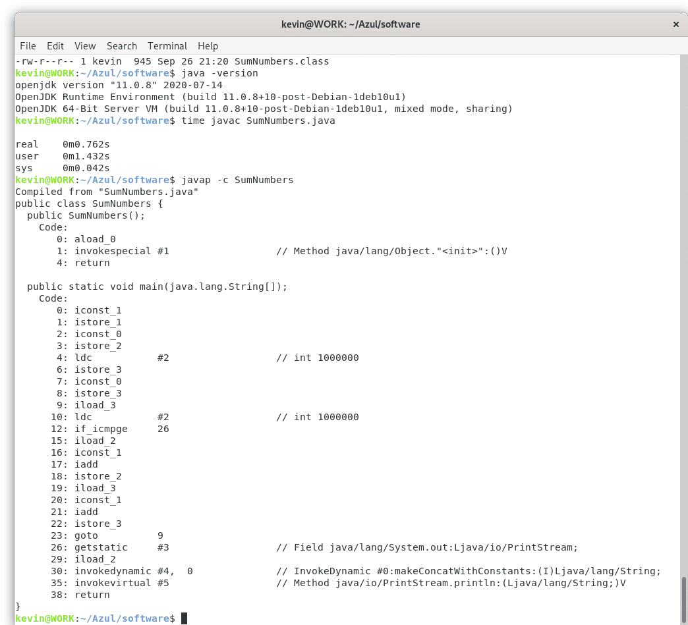
Task: Click the 'OpenJDK 64-Bit Server VM' line
Action: coord(264,109)
